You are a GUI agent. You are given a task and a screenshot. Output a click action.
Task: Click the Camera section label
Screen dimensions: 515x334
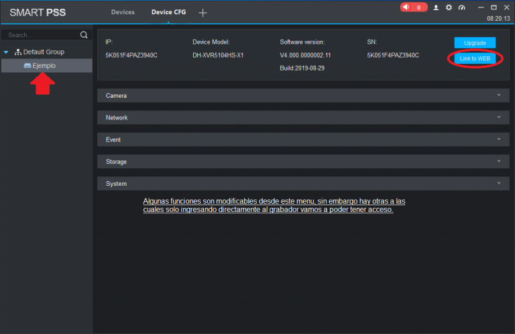coord(116,95)
